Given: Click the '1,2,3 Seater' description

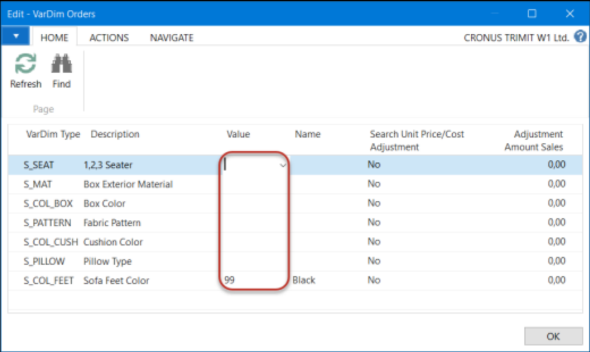Looking at the screenshot, I should pos(108,165).
